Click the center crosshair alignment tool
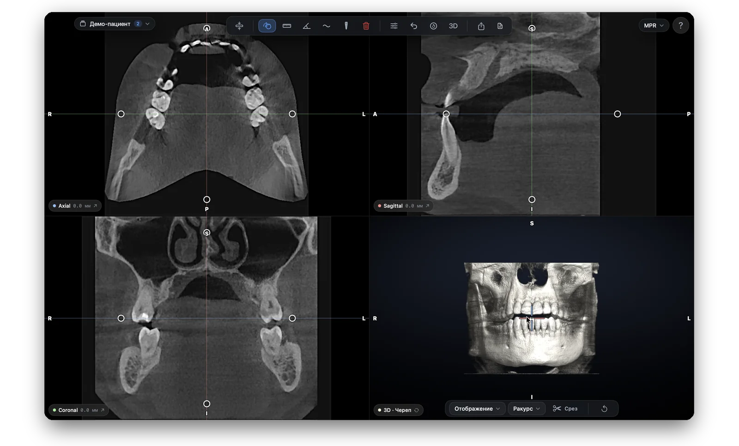Image resolution: width=739 pixels, height=446 pixels. pyautogui.click(x=239, y=26)
